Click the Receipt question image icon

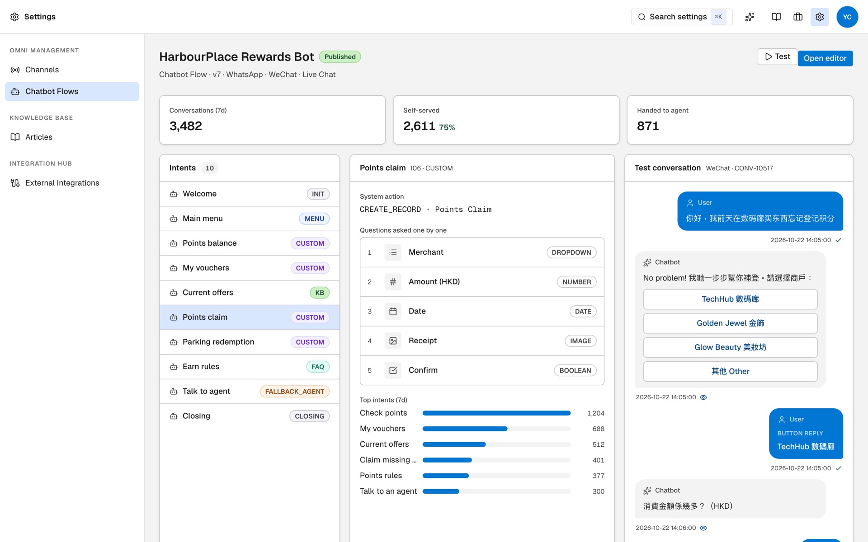coord(393,341)
